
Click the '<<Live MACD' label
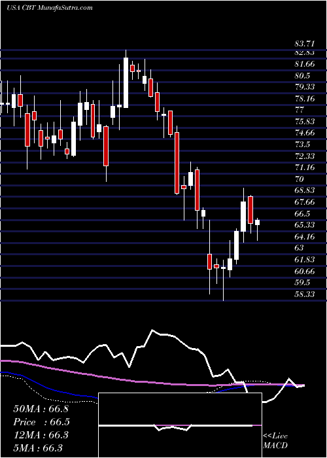click(275, 441)
